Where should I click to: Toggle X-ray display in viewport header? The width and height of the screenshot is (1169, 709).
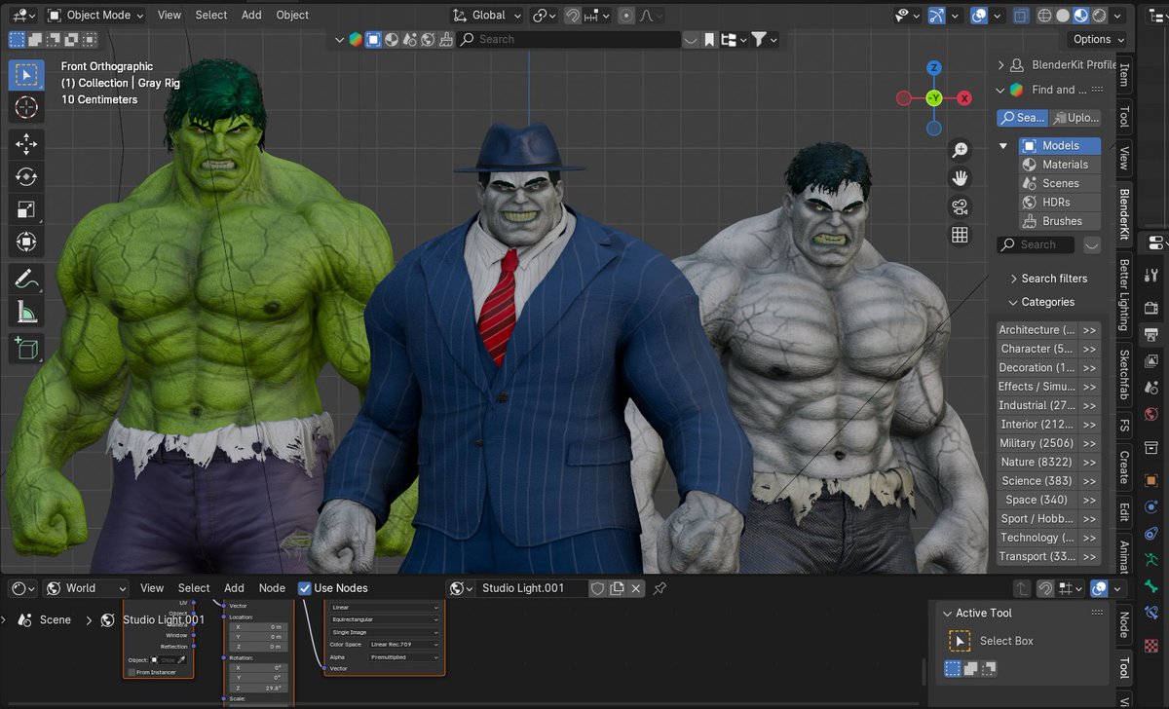click(x=1021, y=16)
